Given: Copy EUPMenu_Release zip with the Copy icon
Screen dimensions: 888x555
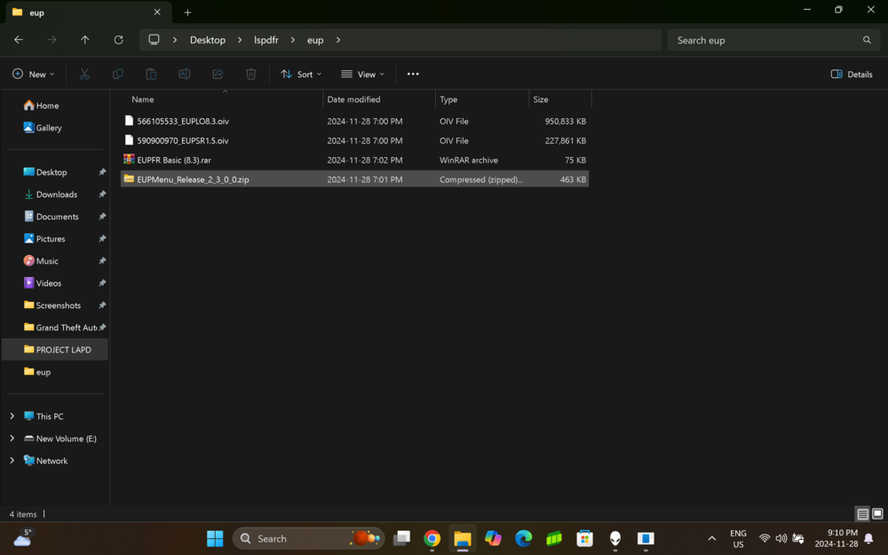Looking at the screenshot, I should tap(118, 74).
